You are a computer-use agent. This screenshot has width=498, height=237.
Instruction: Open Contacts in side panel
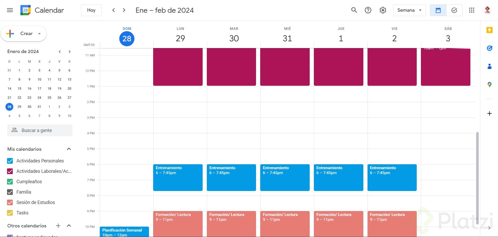tap(489, 67)
